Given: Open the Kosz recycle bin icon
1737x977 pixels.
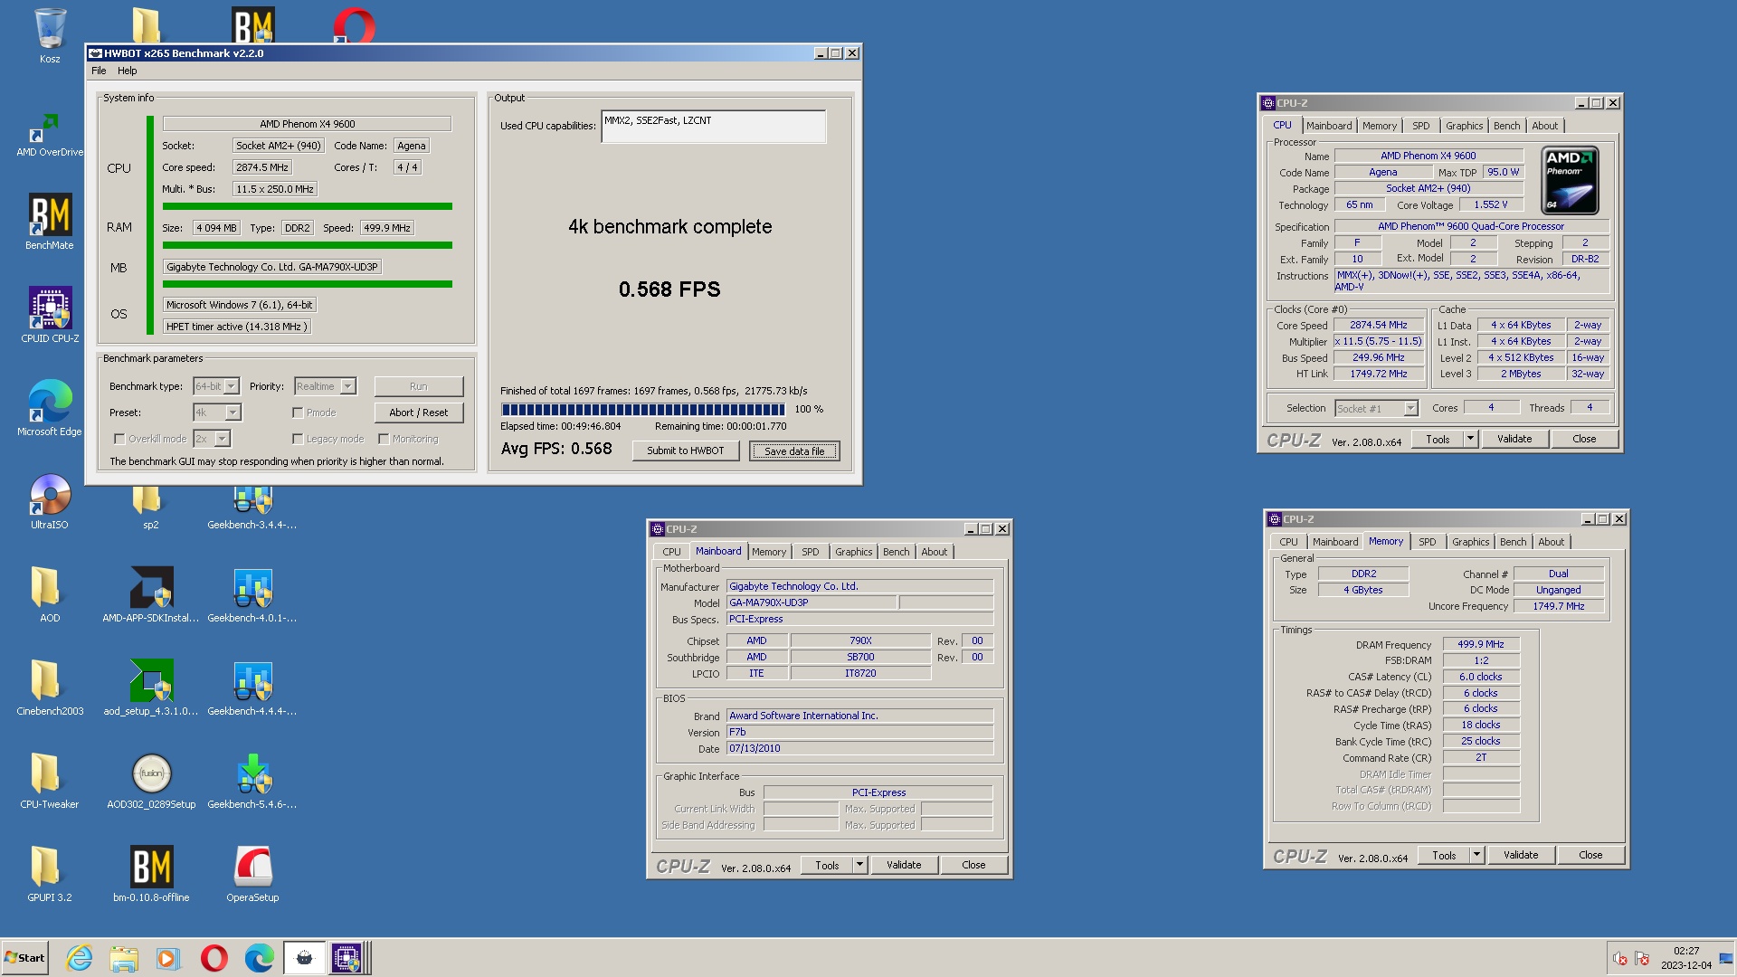Looking at the screenshot, I should click(x=50, y=36).
